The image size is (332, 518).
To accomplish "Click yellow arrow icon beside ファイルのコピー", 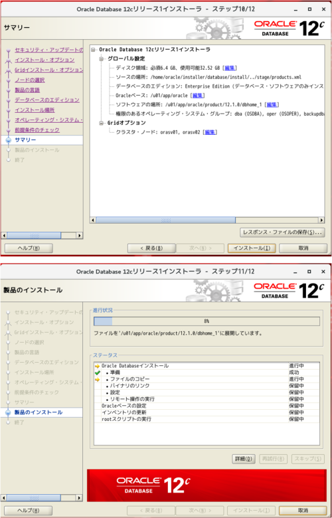I will [97, 379].
